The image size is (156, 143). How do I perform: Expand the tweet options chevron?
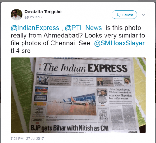pyautogui.click(x=143, y=15)
